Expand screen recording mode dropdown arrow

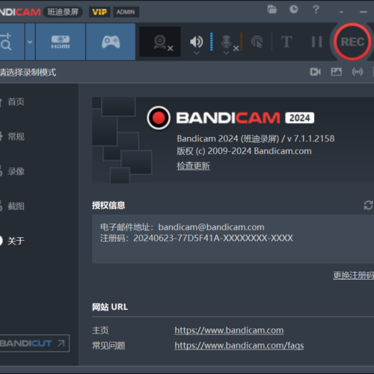point(30,42)
